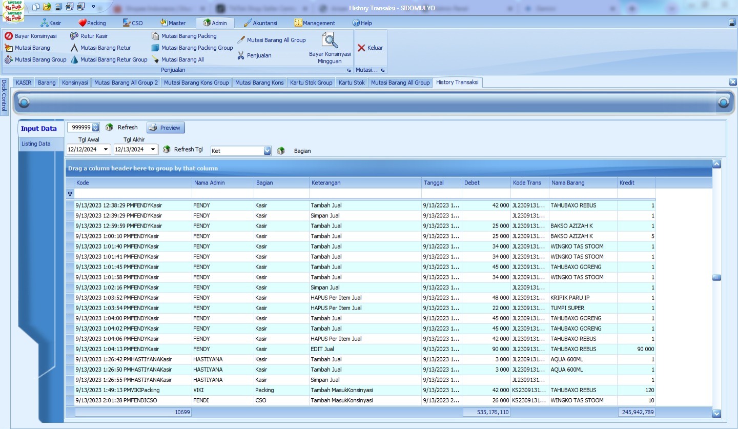Click the Keluar exit icon
Viewport: 738px width, 429px height.
click(361, 48)
